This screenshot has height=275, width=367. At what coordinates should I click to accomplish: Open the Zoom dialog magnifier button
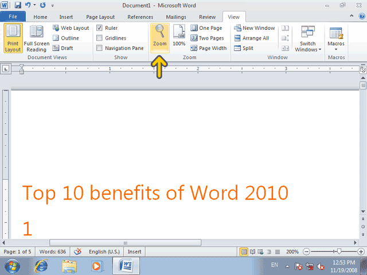point(160,38)
